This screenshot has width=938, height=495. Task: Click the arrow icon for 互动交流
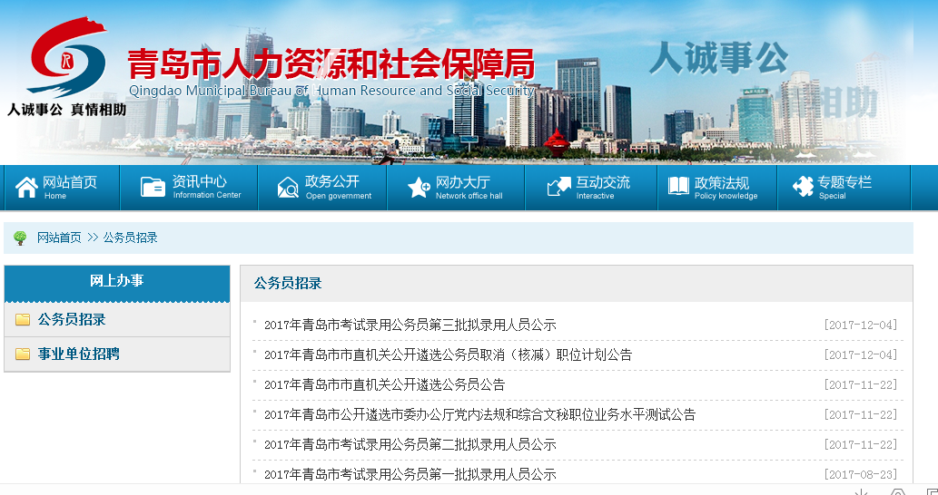(558, 188)
